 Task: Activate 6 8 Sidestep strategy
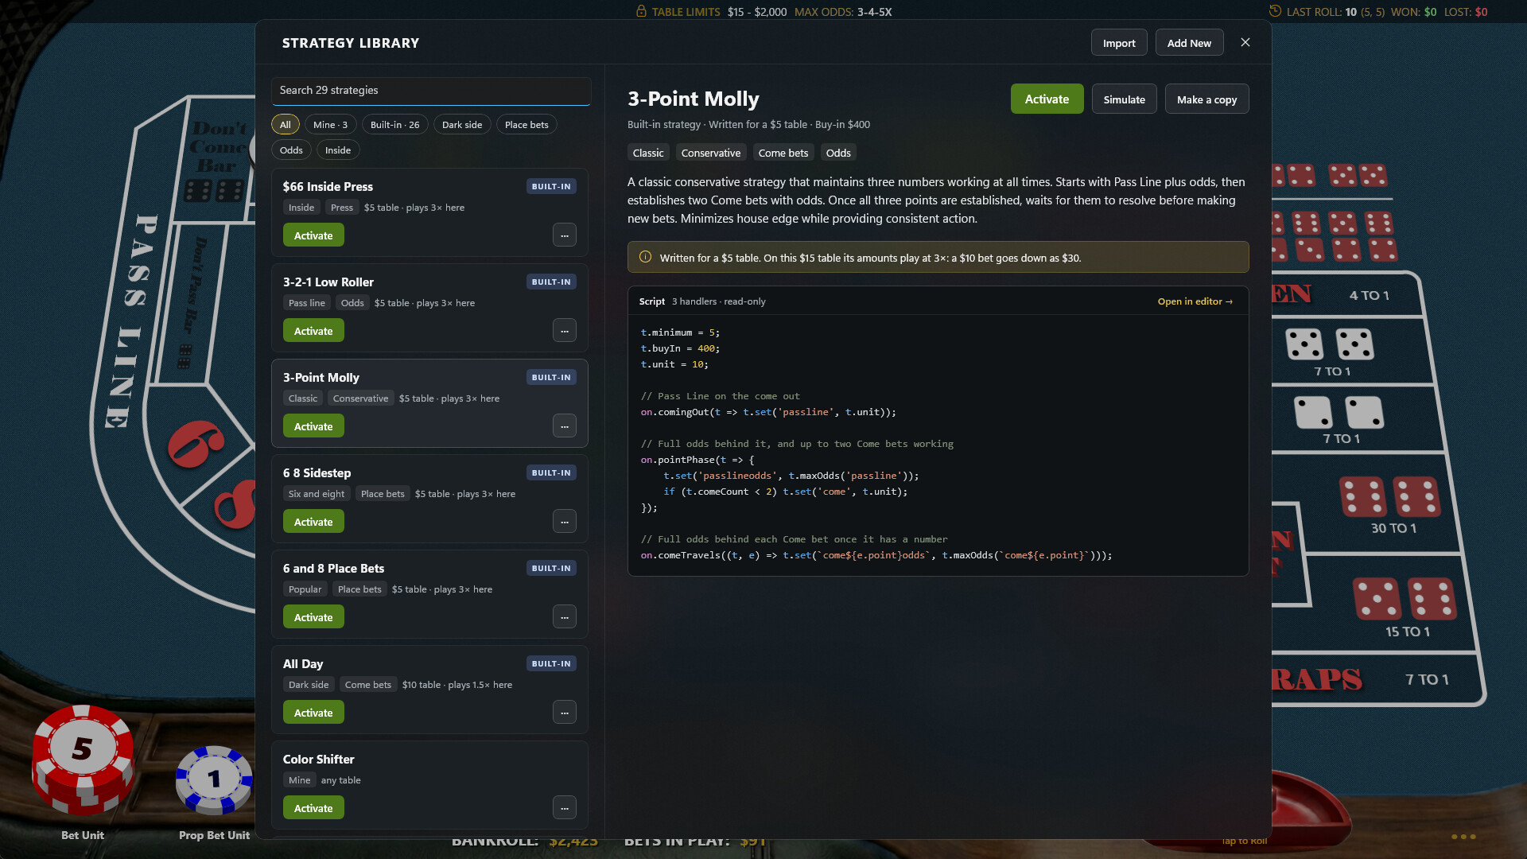tap(313, 522)
